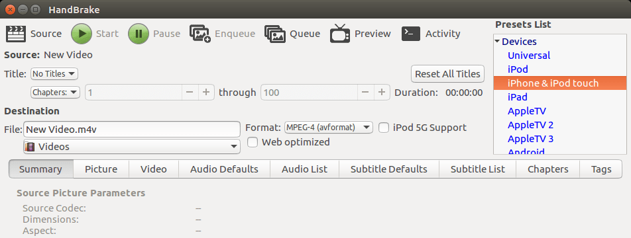
Task: Click the Presets List heading
Action: 523,24
